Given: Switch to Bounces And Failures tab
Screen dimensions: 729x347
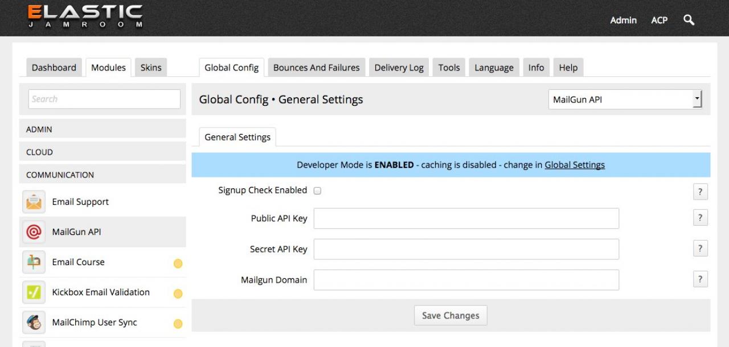Looking at the screenshot, I should pyautogui.click(x=316, y=68).
